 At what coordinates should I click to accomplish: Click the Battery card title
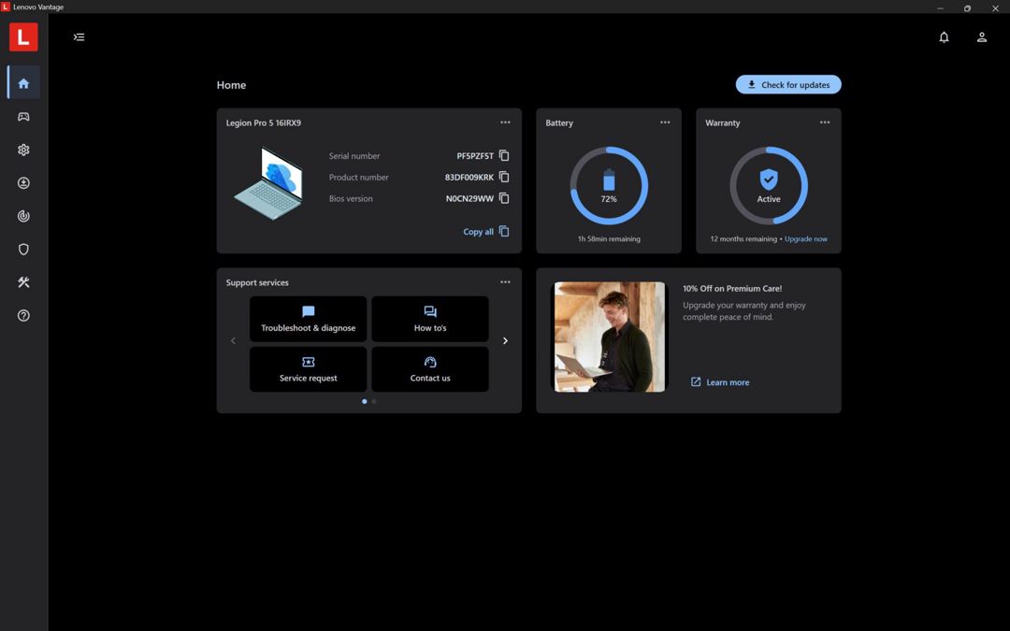pos(559,122)
